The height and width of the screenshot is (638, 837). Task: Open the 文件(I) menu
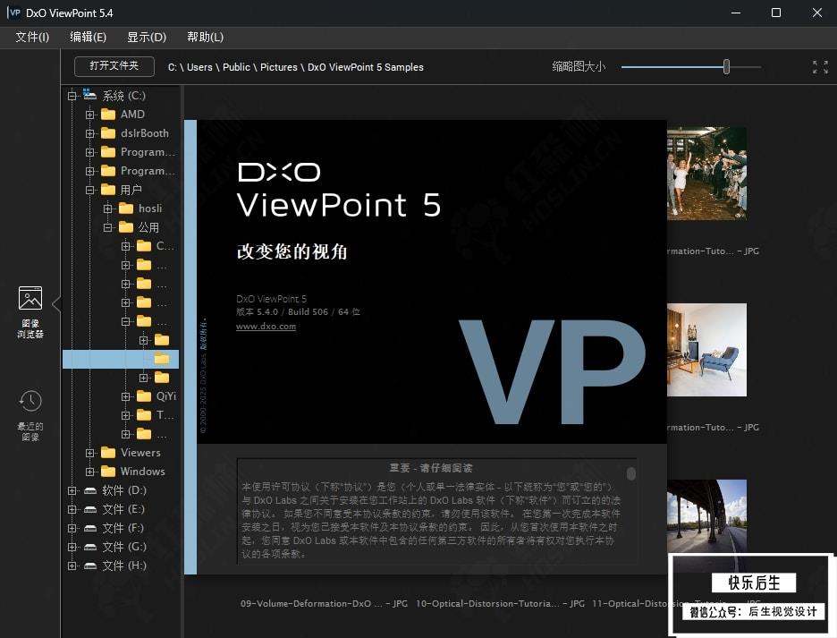click(x=32, y=37)
